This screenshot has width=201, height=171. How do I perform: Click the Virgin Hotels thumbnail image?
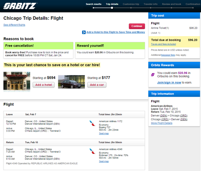coord(17,82)
